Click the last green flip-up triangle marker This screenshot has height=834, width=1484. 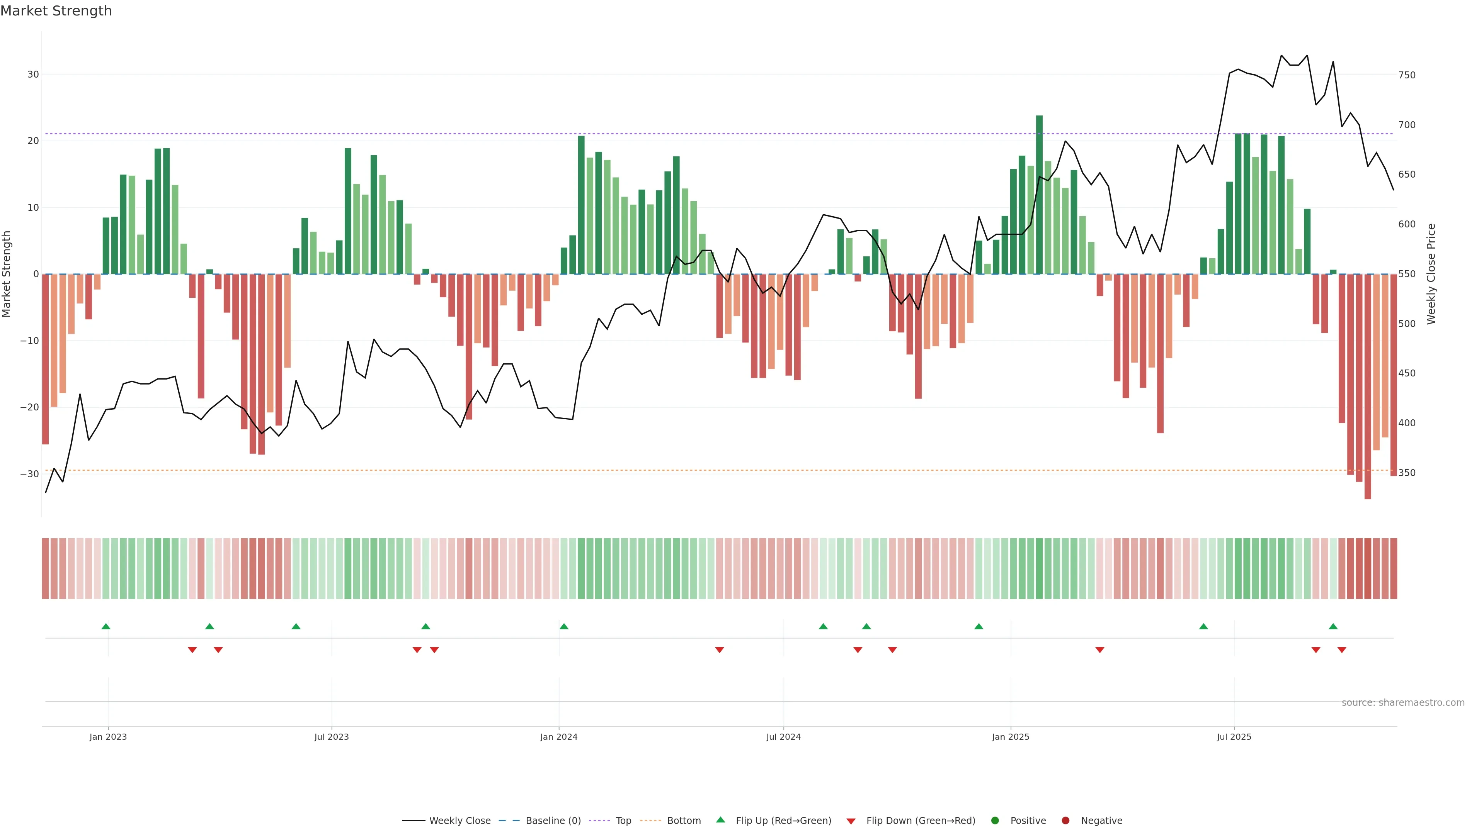(1333, 626)
